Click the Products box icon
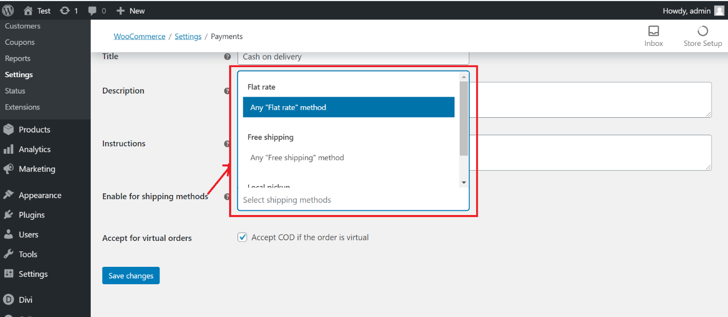 coord(8,129)
